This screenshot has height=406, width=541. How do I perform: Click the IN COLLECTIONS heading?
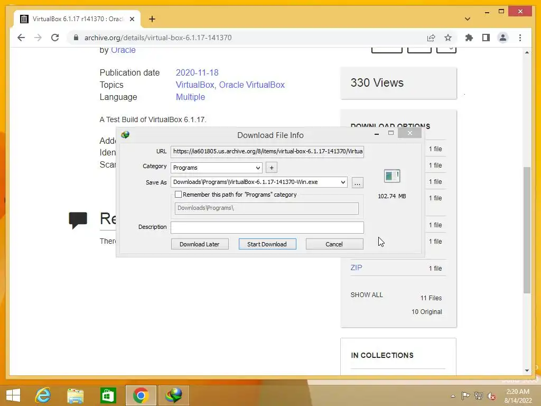[382, 355]
